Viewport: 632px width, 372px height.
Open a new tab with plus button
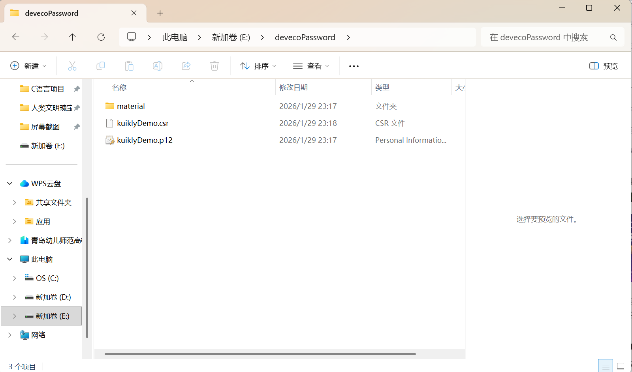coord(160,13)
